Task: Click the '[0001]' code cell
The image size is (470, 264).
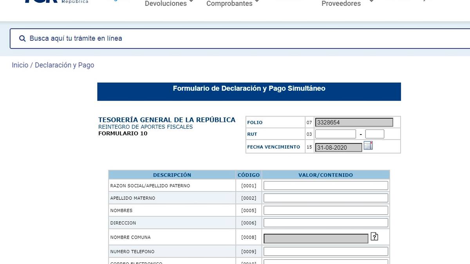Action: [x=249, y=186]
